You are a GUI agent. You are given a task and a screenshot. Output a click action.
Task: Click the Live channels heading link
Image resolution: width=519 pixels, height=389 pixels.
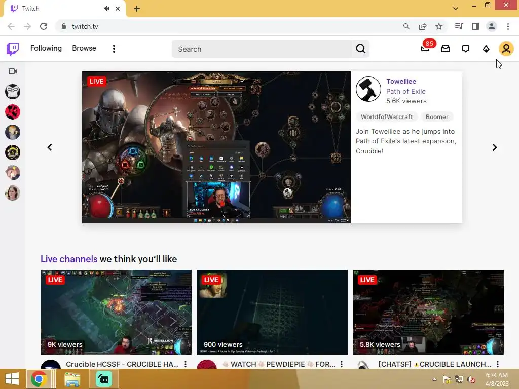tap(69, 259)
